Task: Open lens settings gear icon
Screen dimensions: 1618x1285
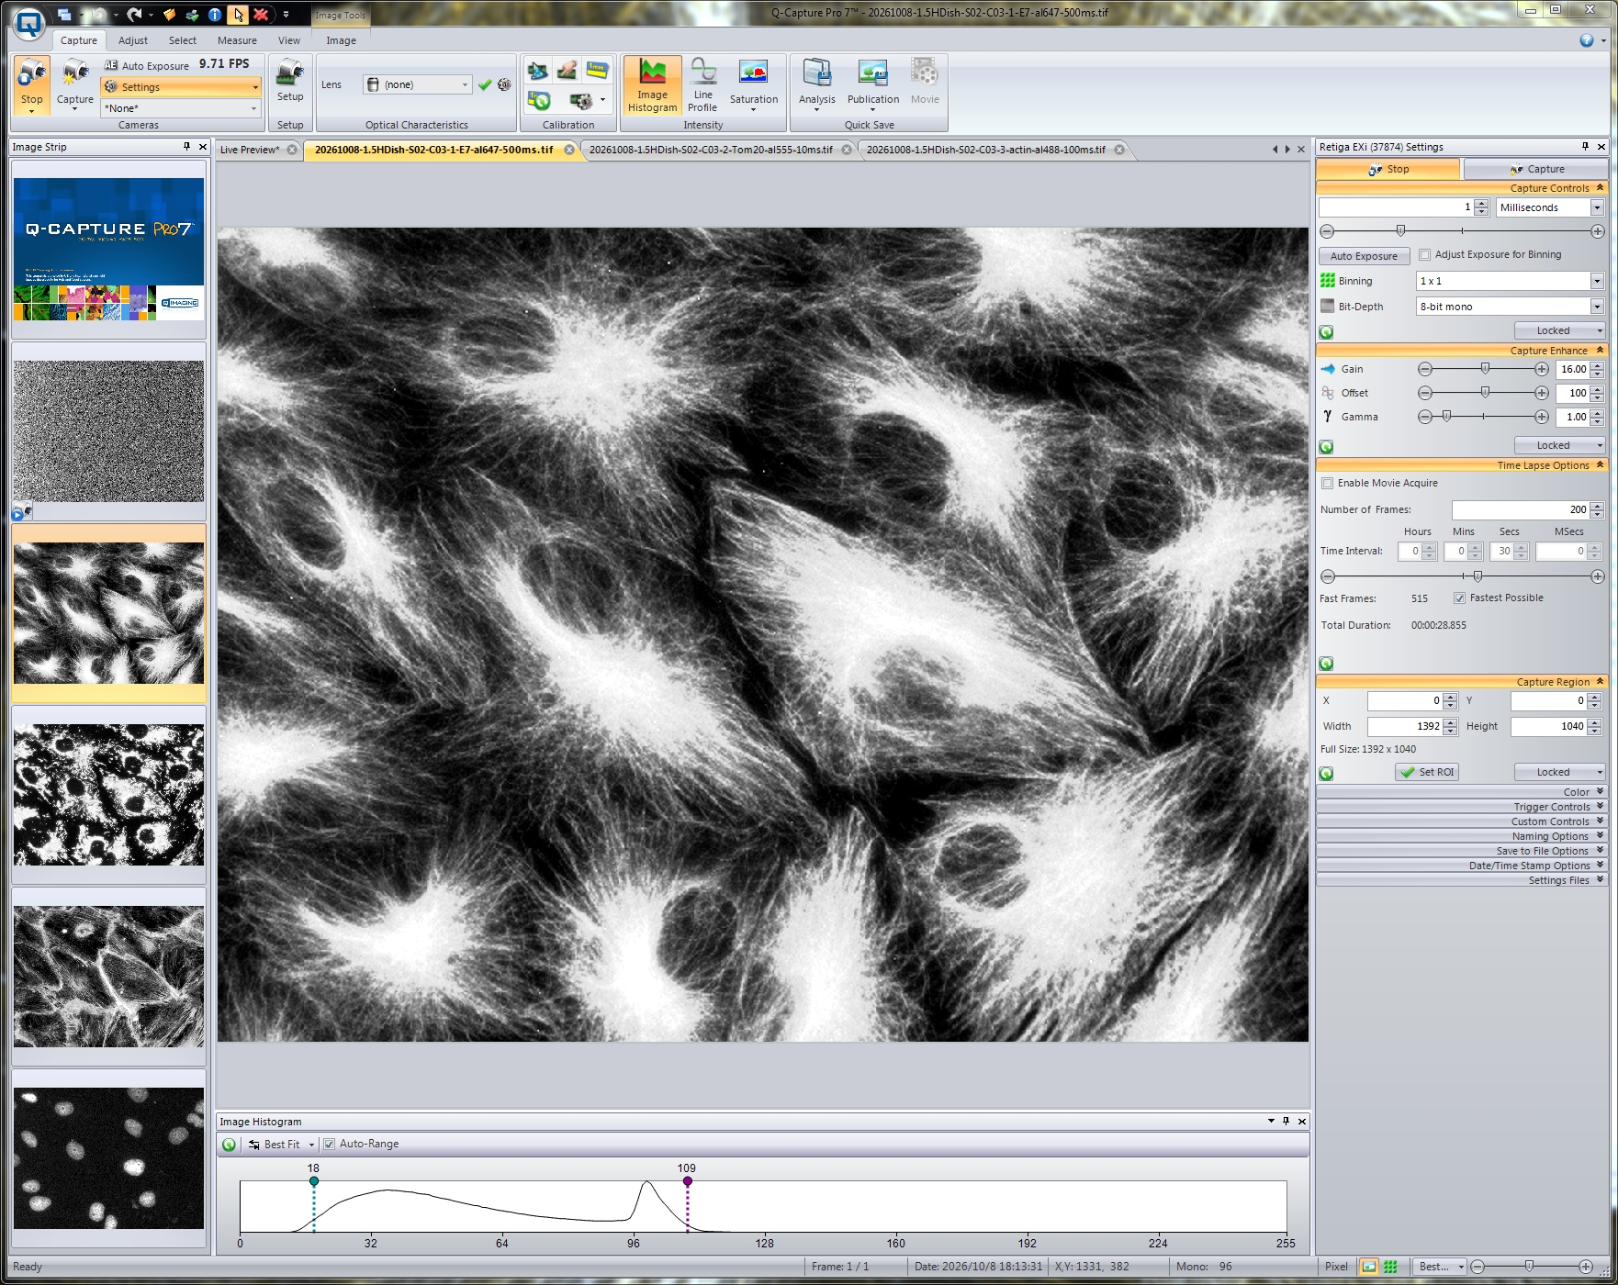Action: tap(504, 84)
